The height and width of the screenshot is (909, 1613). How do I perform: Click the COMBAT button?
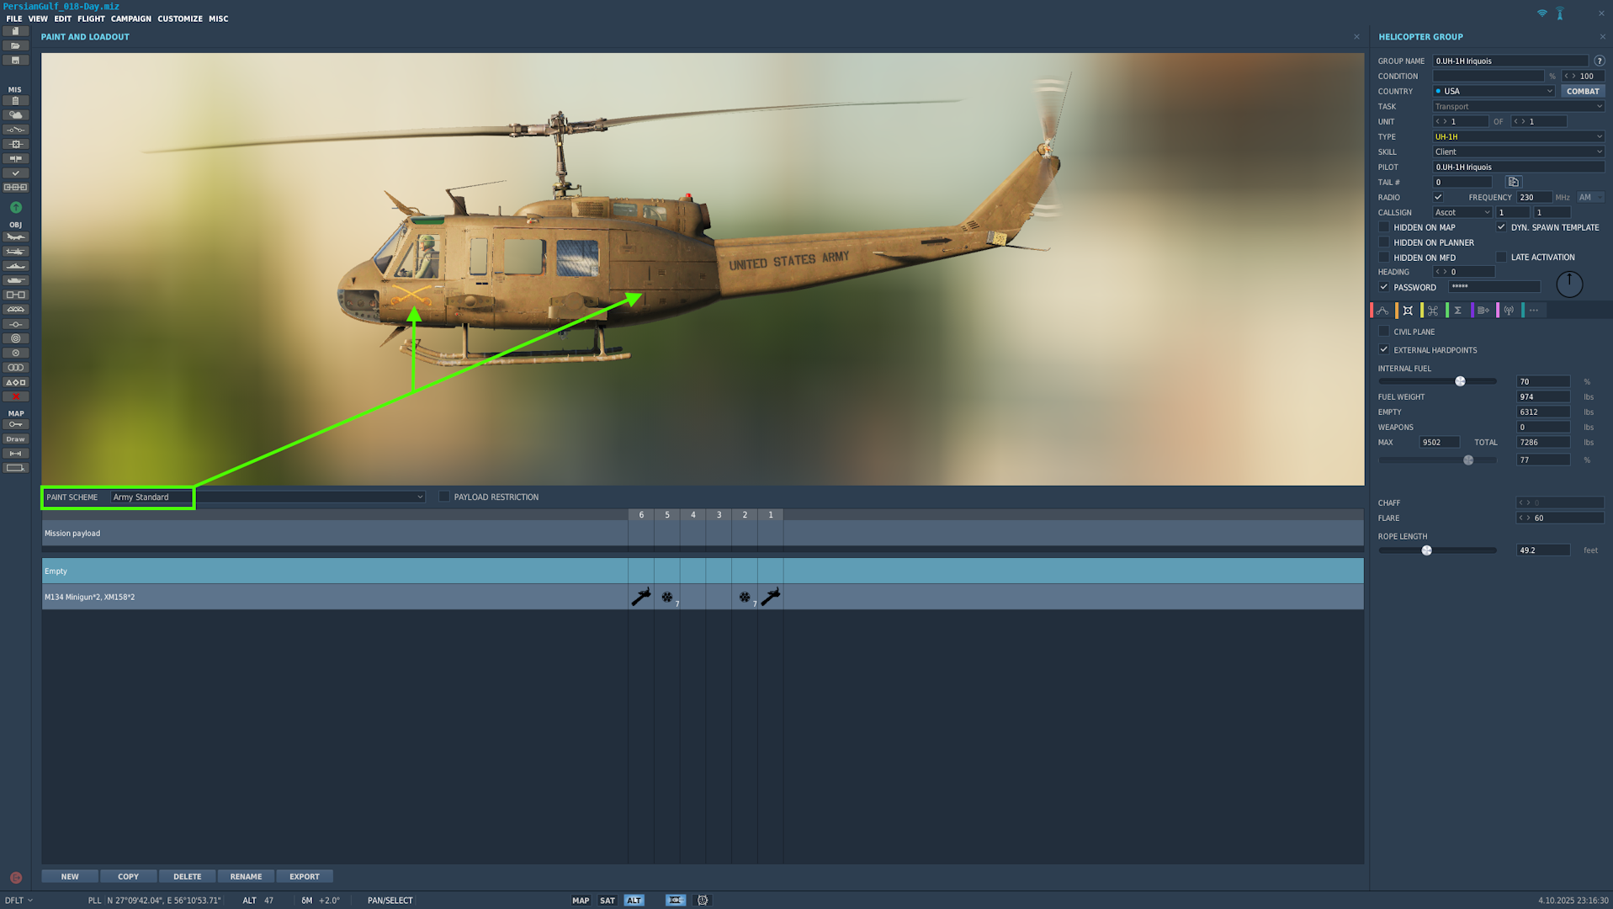pyautogui.click(x=1583, y=91)
